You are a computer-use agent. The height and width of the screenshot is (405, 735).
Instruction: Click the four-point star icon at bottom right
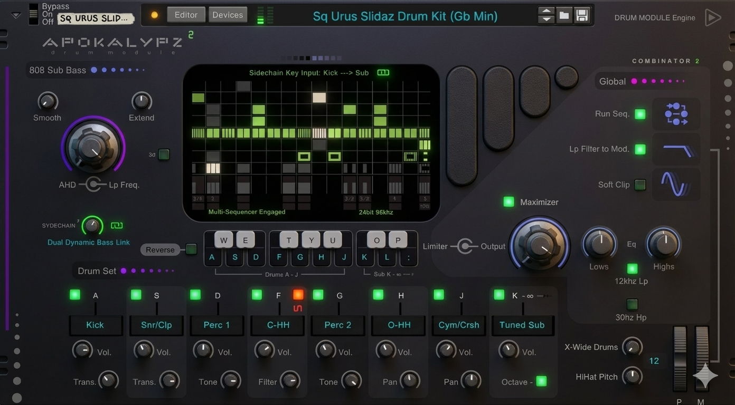coord(705,376)
